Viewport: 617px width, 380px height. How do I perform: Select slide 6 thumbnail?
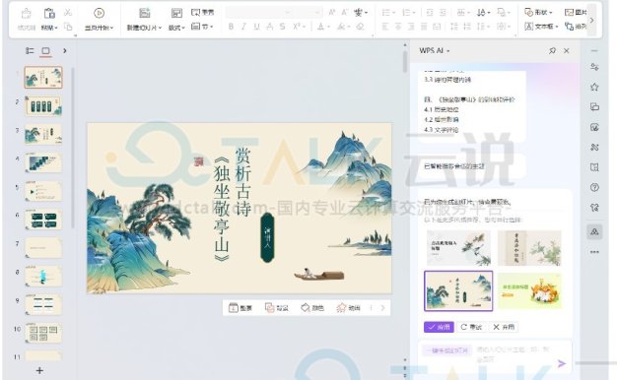pos(43,220)
